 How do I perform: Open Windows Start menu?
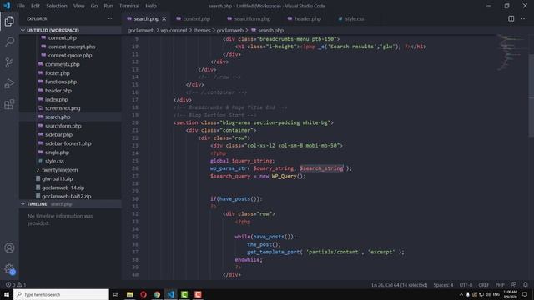click(x=7, y=294)
